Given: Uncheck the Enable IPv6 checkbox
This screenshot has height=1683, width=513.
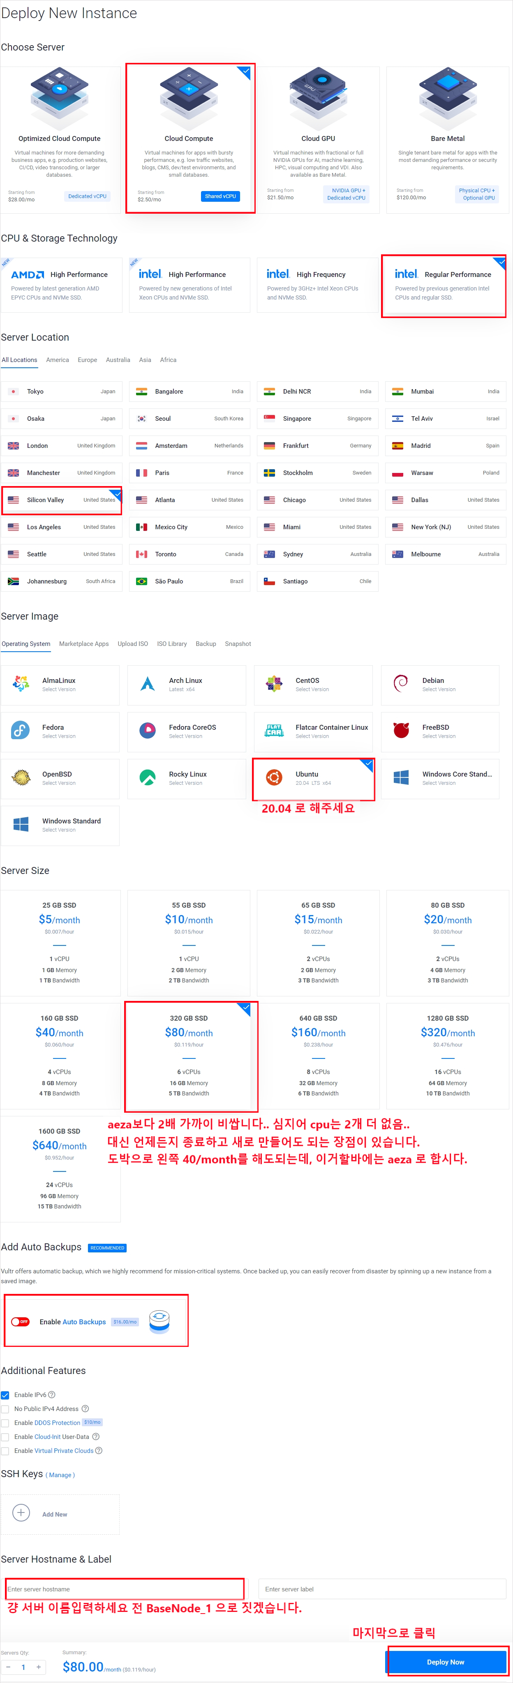Looking at the screenshot, I should click(x=5, y=1395).
